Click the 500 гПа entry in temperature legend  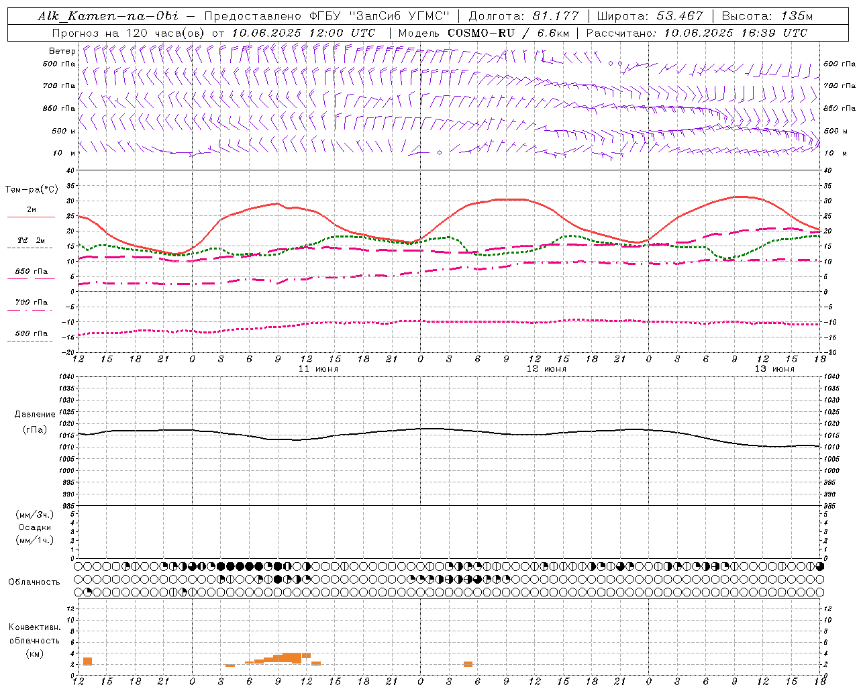pos(32,333)
